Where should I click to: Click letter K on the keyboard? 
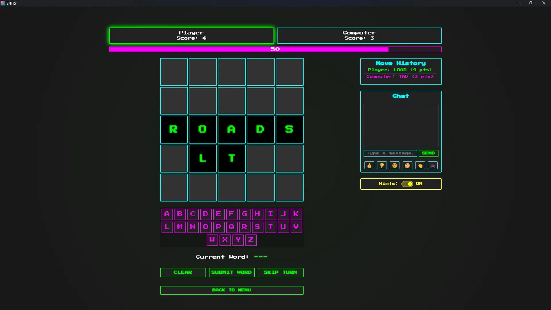296,214
